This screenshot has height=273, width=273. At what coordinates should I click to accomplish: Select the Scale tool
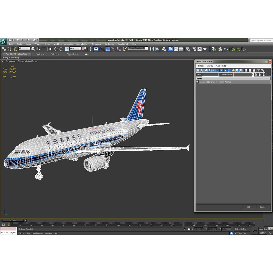coord(67,49)
